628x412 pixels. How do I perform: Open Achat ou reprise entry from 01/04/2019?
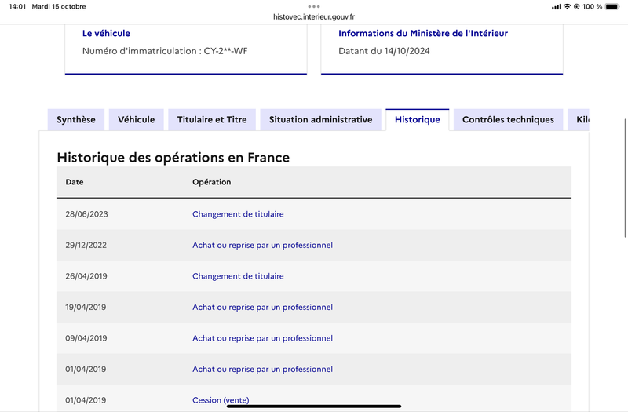pos(262,369)
